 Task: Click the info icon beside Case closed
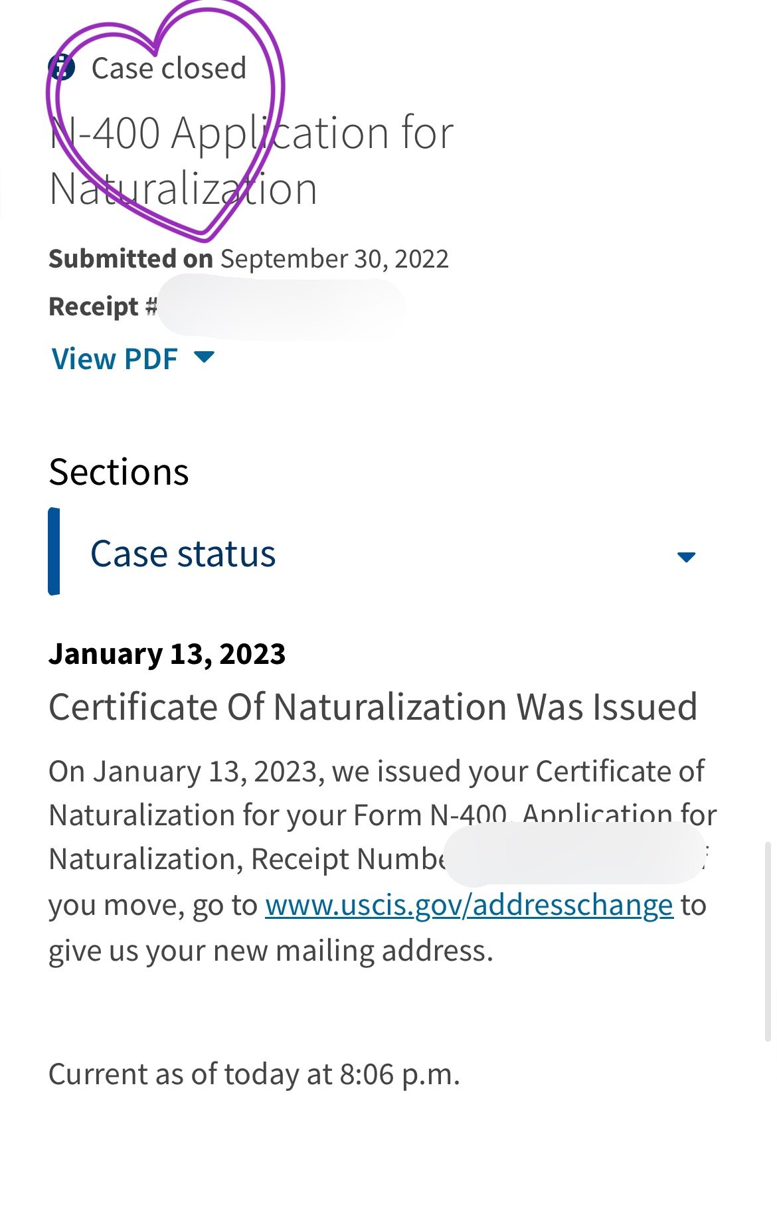[x=62, y=67]
